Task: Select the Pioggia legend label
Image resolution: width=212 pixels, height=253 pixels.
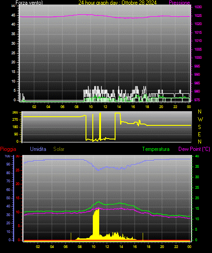Action: click(8, 149)
